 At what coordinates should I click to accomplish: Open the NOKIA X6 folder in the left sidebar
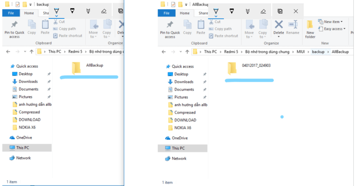24,127
